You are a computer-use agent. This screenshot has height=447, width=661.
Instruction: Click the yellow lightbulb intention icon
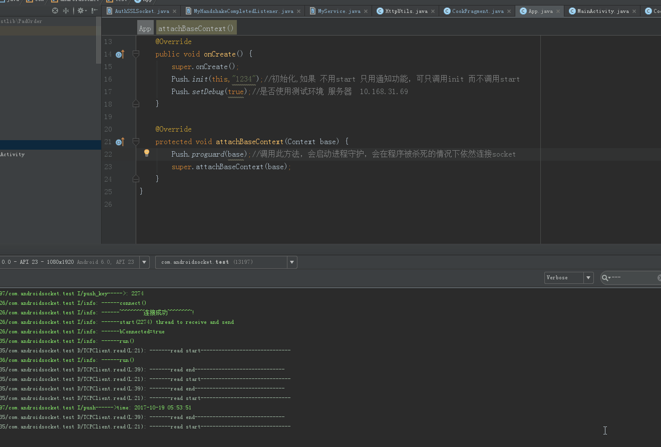coord(147,153)
